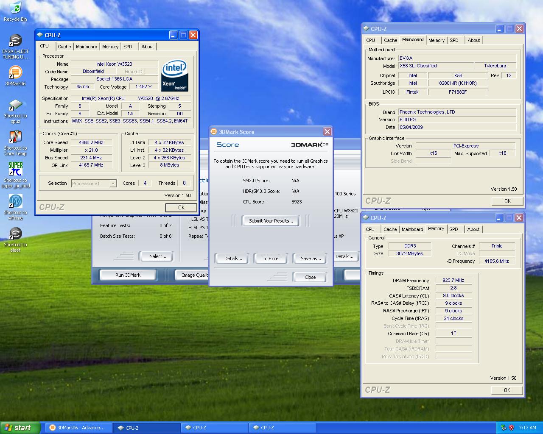
Task: Open About tab in Memory CPU-Z window
Action: tap(473, 229)
